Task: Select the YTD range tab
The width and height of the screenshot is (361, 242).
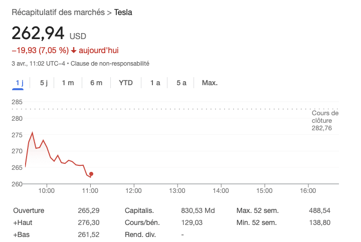Action: [x=126, y=83]
